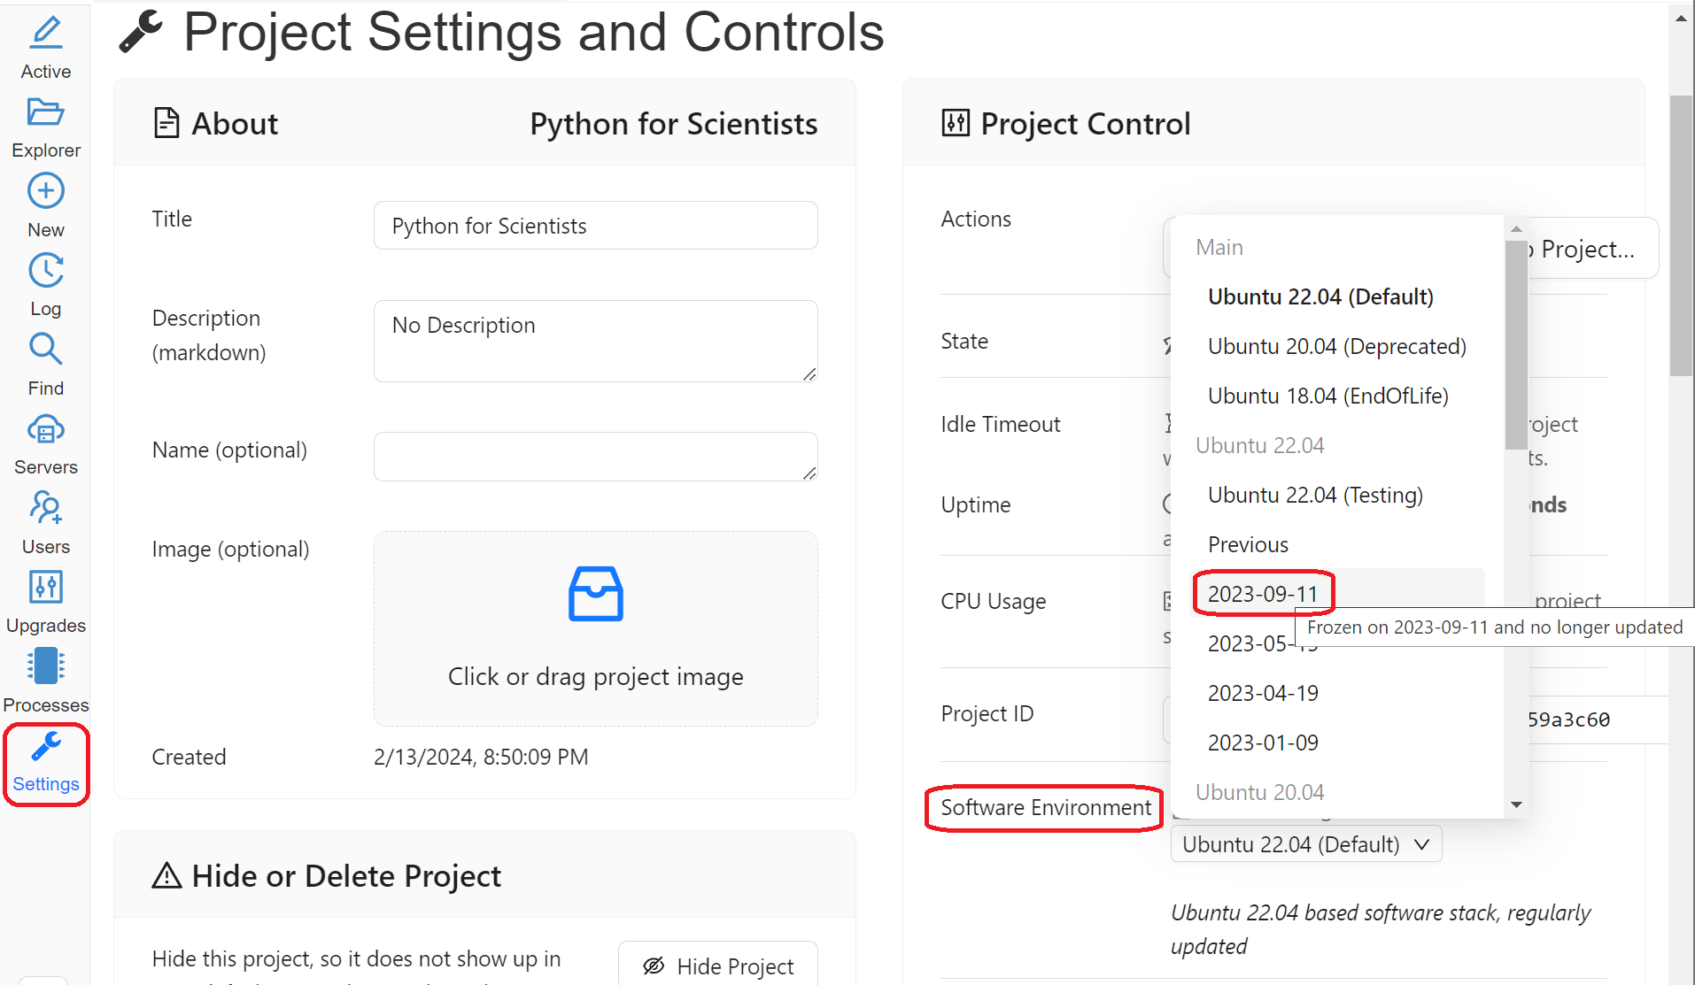Open the project Log clock icon
The height and width of the screenshot is (985, 1695).
[x=46, y=271]
